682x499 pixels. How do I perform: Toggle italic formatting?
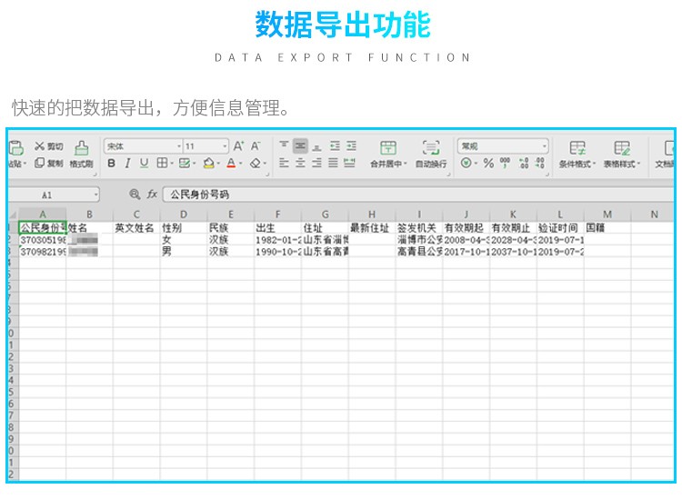128,164
